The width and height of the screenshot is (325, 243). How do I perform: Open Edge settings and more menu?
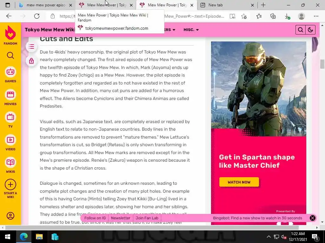(x=316, y=16)
